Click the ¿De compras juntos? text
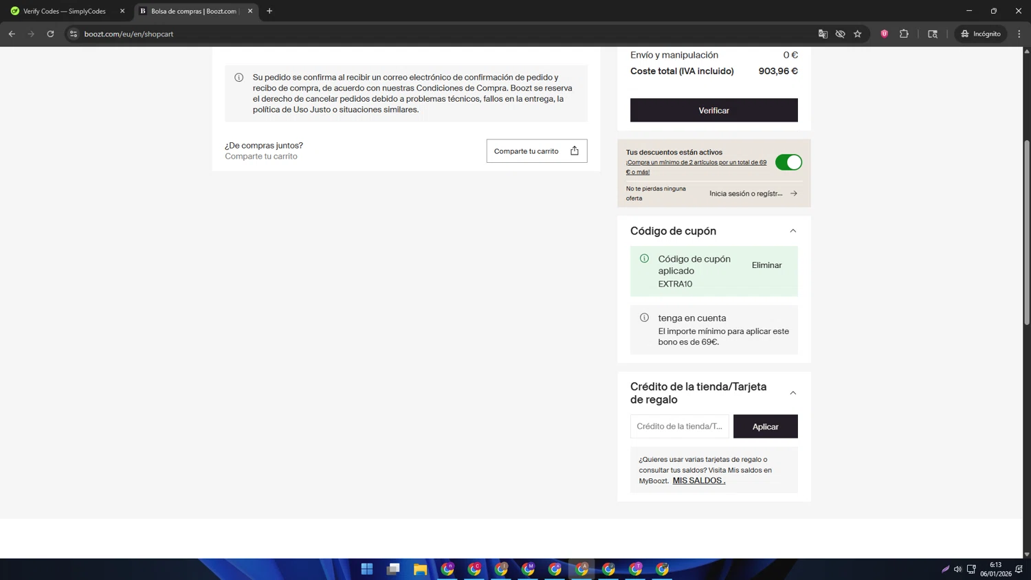 pos(264,146)
